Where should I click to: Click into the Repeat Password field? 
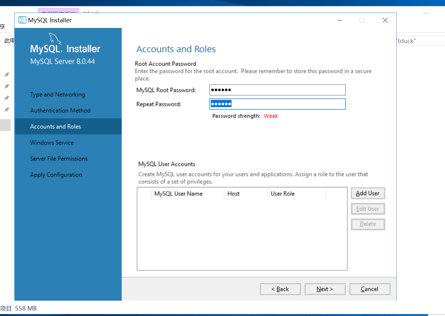[x=278, y=104]
